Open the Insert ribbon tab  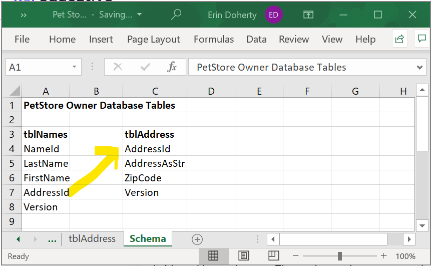click(x=101, y=39)
